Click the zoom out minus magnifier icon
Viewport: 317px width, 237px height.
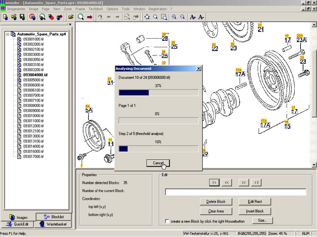[x=182, y=17]
